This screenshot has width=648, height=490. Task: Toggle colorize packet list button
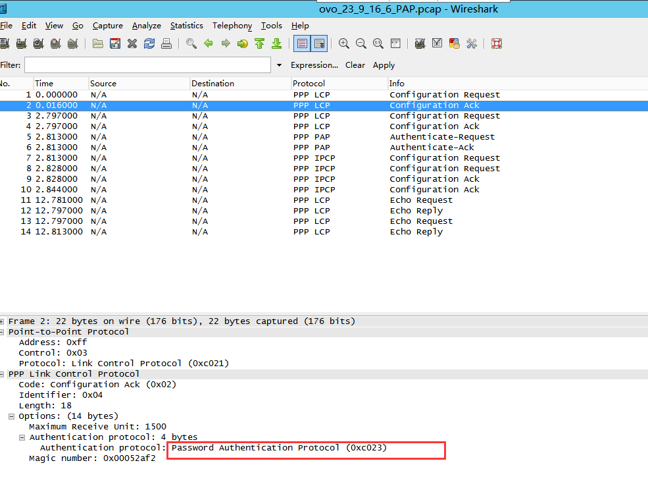[x=302, y=43]
